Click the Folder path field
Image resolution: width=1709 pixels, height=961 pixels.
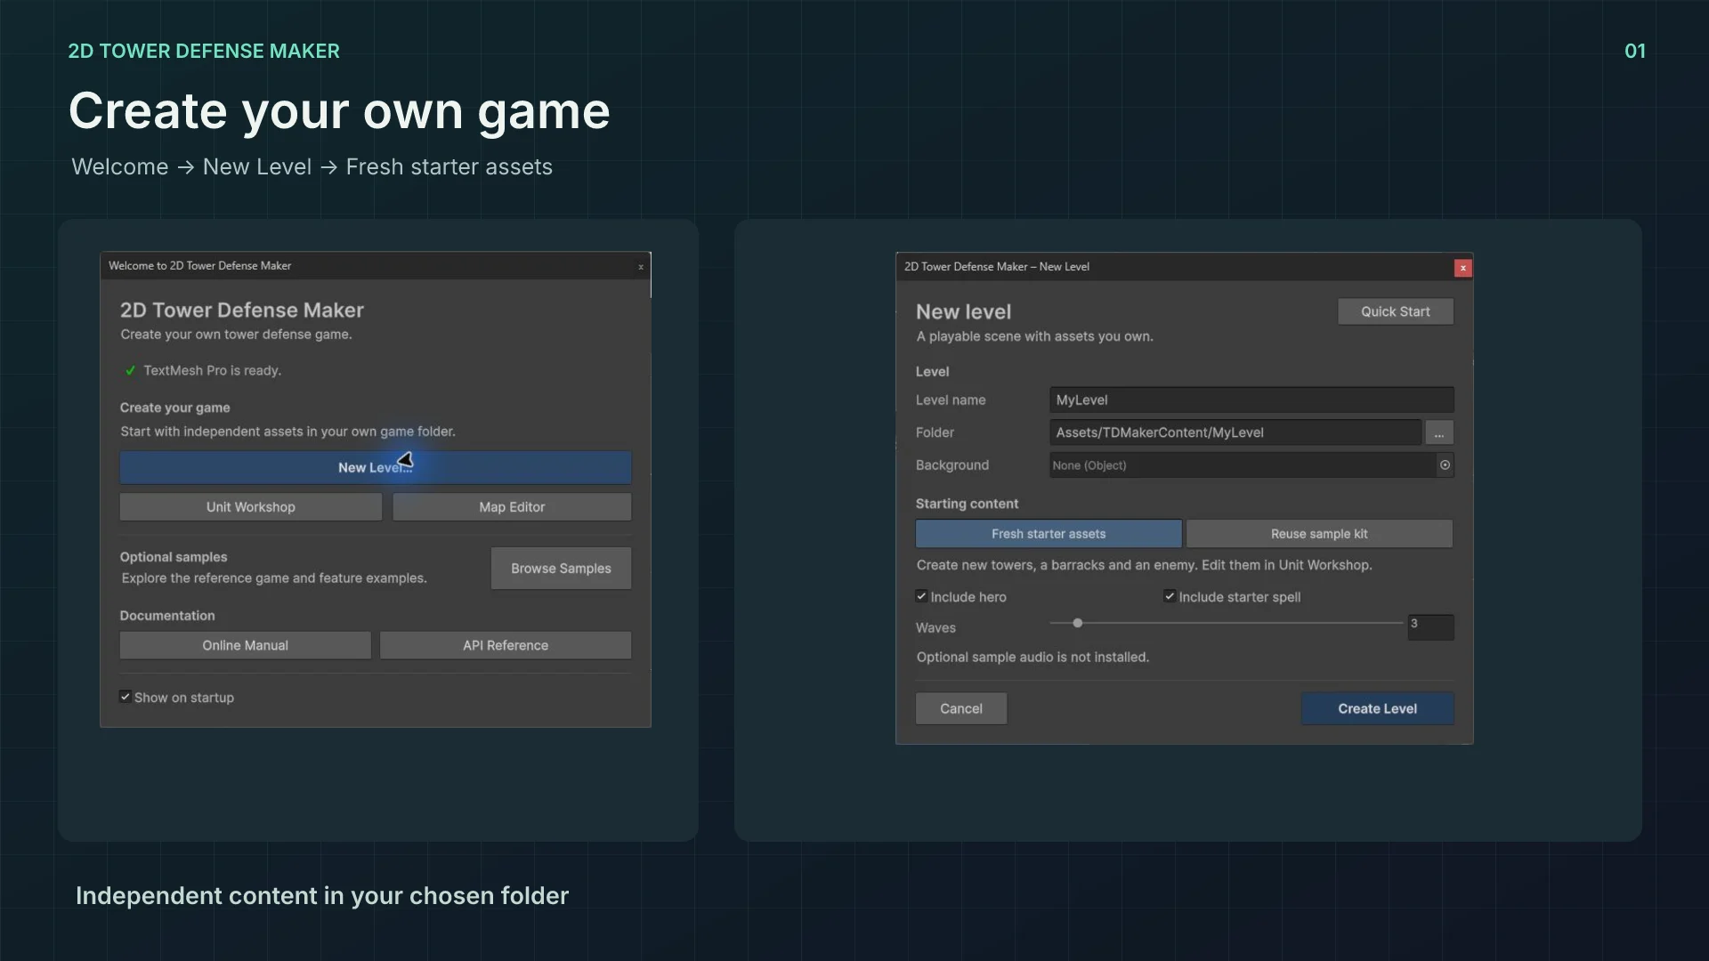(x=1235, y=432)
